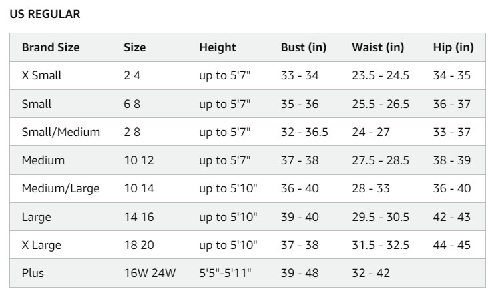
Task: Click the Waist (in) column header
Action: [378, 47]
